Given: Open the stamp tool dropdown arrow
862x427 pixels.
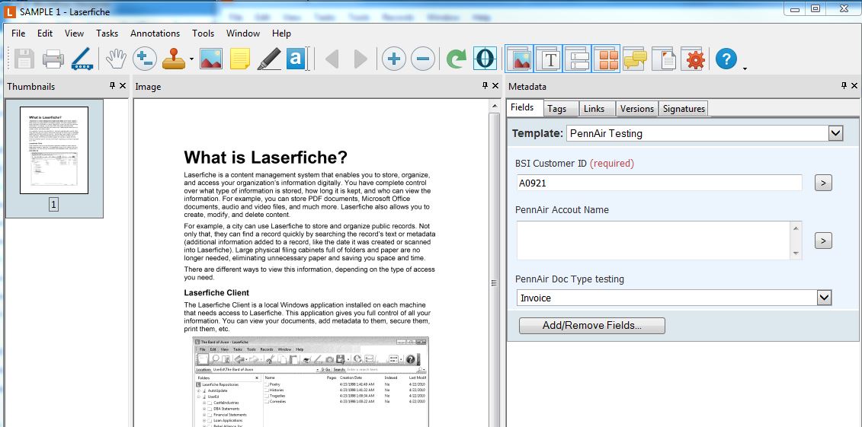Looking at the screenshot, I should pos(191,59).
